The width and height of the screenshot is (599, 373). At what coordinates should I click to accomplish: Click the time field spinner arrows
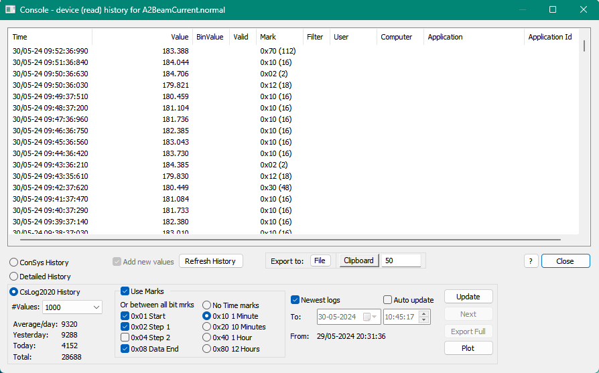click(x=424, y=317)
